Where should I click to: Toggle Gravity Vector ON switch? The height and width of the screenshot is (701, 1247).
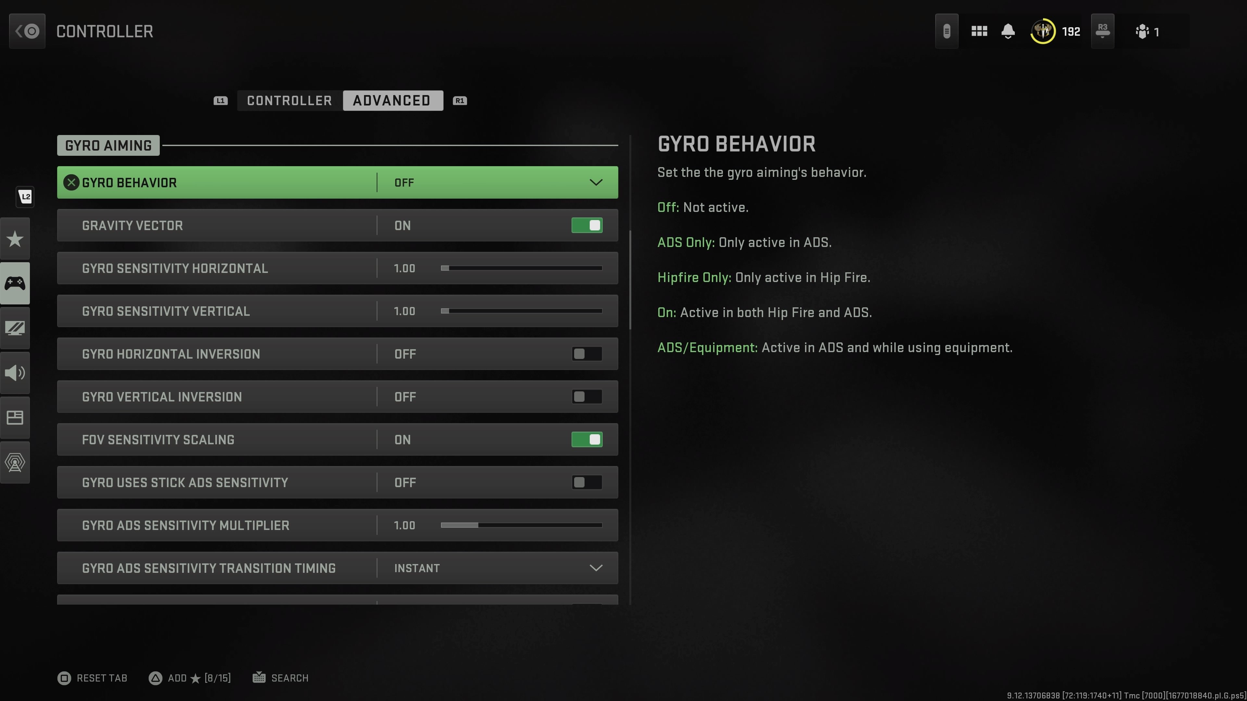point(587,225)
